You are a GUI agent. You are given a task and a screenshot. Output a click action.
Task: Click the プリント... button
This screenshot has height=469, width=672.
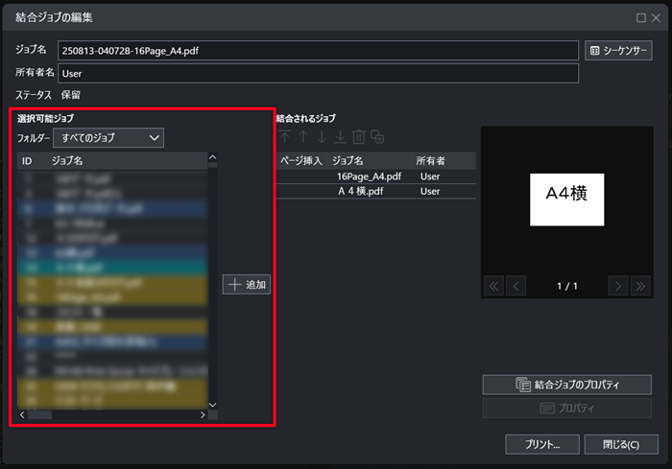[542, 445]
